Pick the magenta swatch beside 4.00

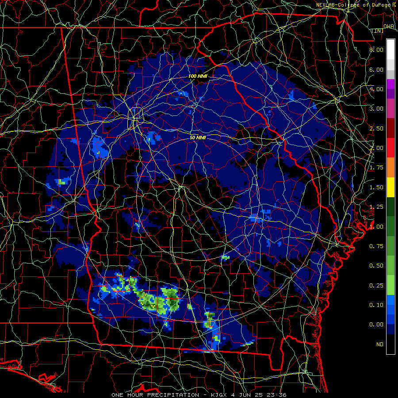(390, 84)
